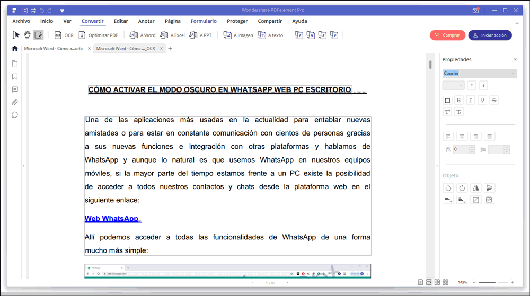Click the convert to PDF/A icon
The image size is (530, 296).
coord(334,35)
